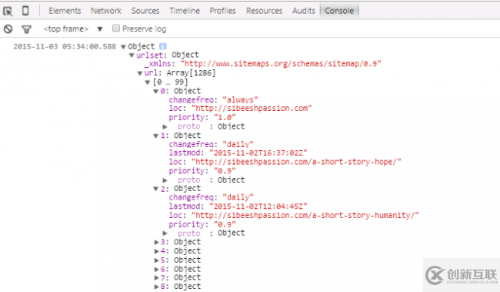Click the a-short-story-hope loc URL
The width and height of the screenshot is (500, 292).
pyautogui.click(x=296, y=162)
